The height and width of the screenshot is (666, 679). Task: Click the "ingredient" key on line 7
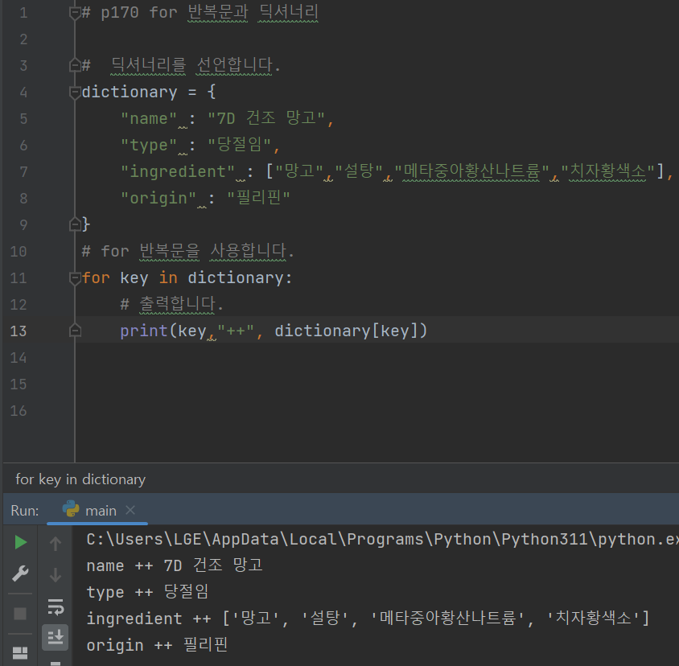(x=178, y=172)
